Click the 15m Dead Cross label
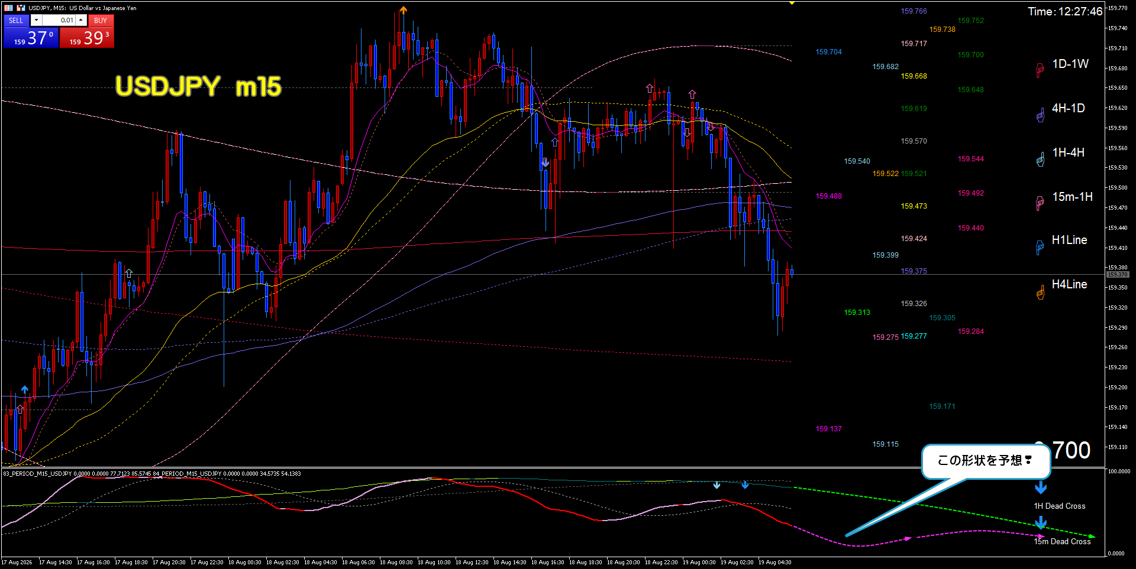Viewport: 1136px width, 569px height. [x=1062, y=541]
